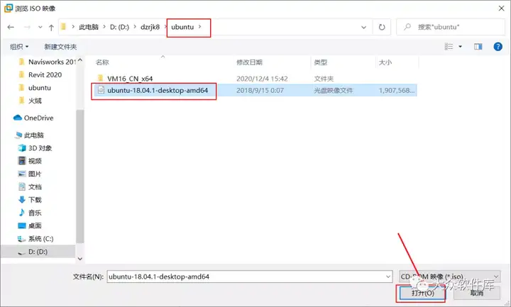Click 新建文件夹 button

tap(60, 47)
